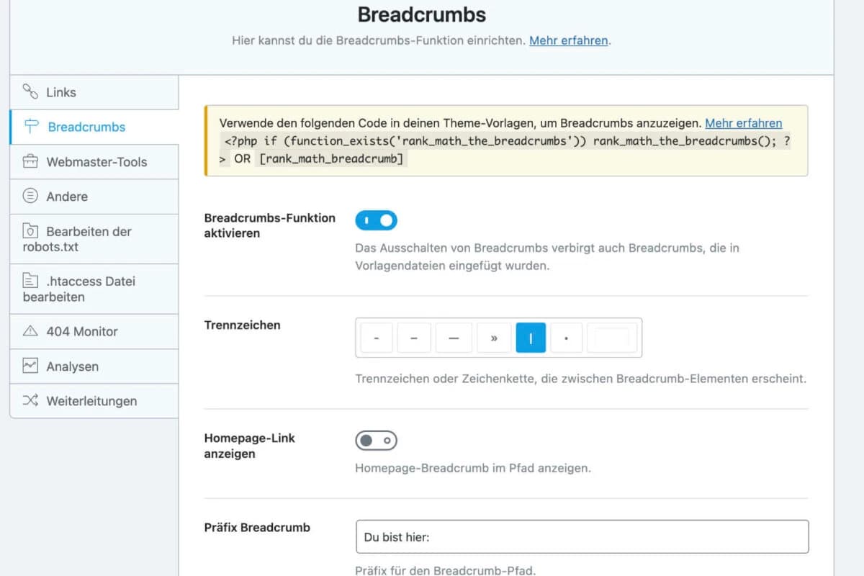Select the hyphen separator option
The image size is (864, 576).
click(377, 338)
